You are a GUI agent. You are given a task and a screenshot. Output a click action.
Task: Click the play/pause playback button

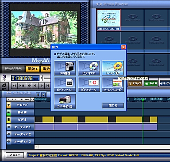(22, 86)
